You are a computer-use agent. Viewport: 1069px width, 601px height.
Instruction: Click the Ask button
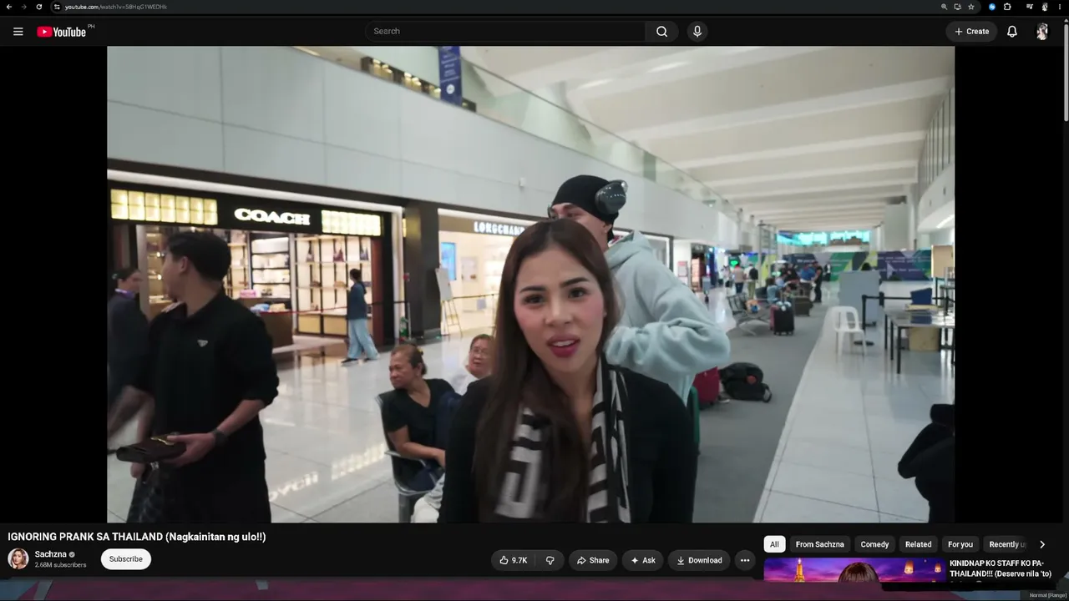[643, 560]
